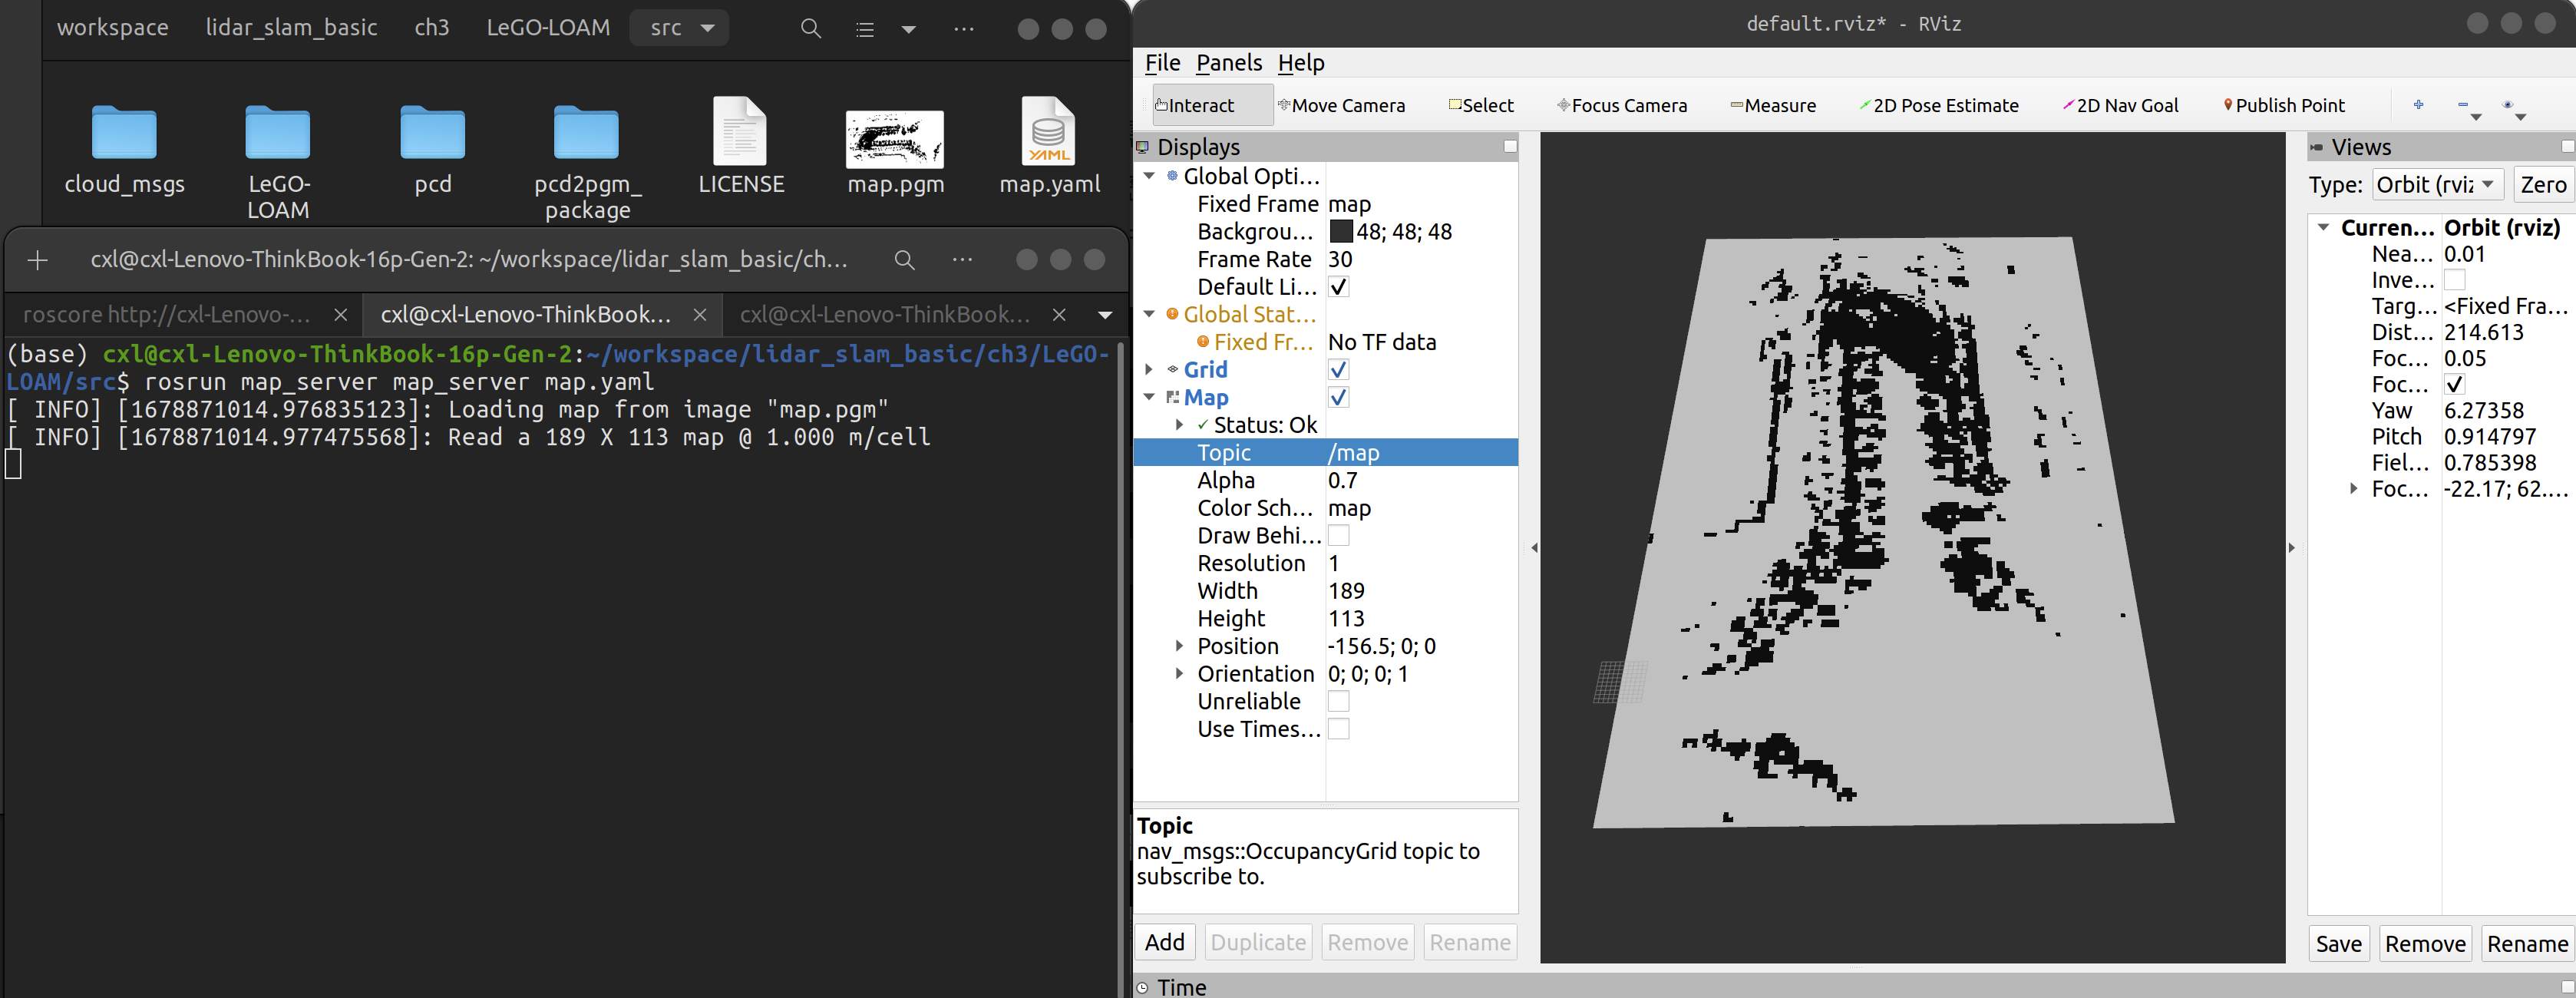Open the view Type dropdown

(x=2436, y=185)
